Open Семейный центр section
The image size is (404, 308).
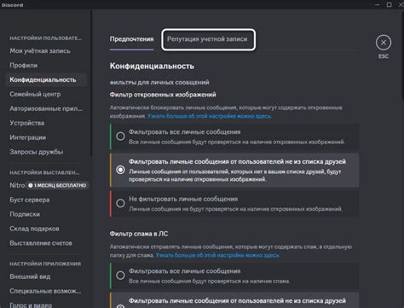[x=35, y=94]
